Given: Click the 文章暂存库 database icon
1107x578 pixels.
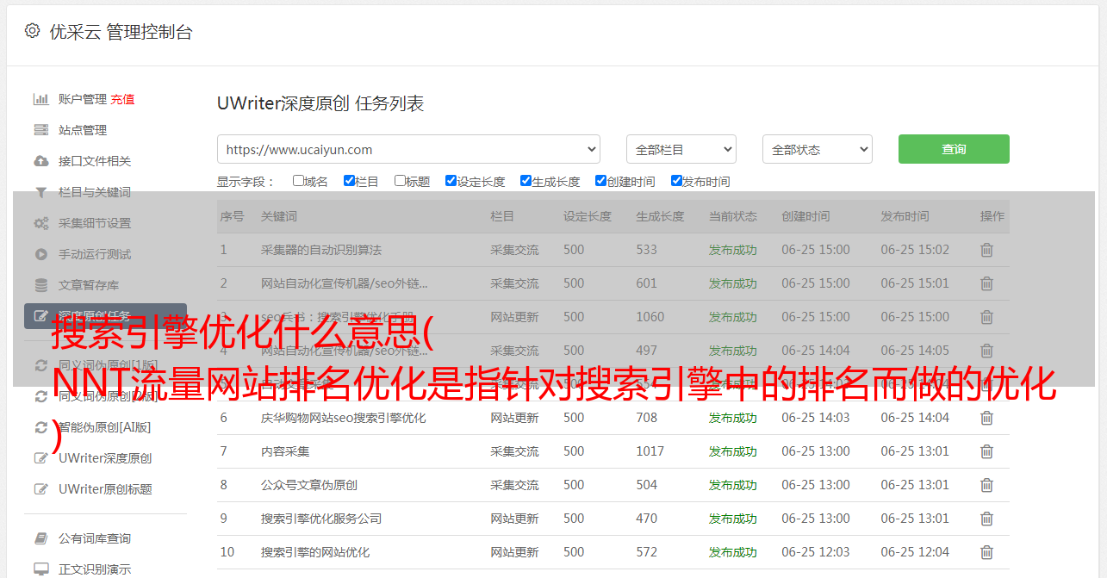Looking at the screenshot, I should [x=40, y=285].
